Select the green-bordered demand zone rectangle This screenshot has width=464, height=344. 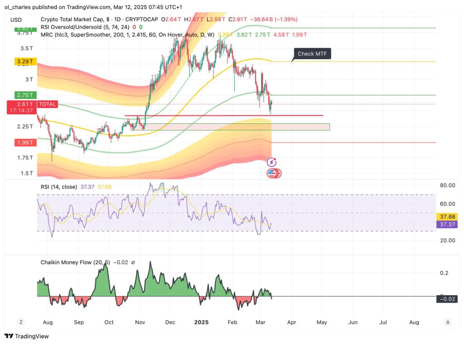tap(236, 127)
